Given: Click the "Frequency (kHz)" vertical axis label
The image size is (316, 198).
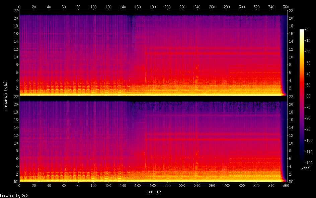Looking at the screenshot, I should [x=5, y=96].
